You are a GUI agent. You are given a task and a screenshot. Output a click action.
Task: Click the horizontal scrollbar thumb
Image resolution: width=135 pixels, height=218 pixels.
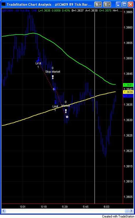pyautogui.click(x=127, y=211)
